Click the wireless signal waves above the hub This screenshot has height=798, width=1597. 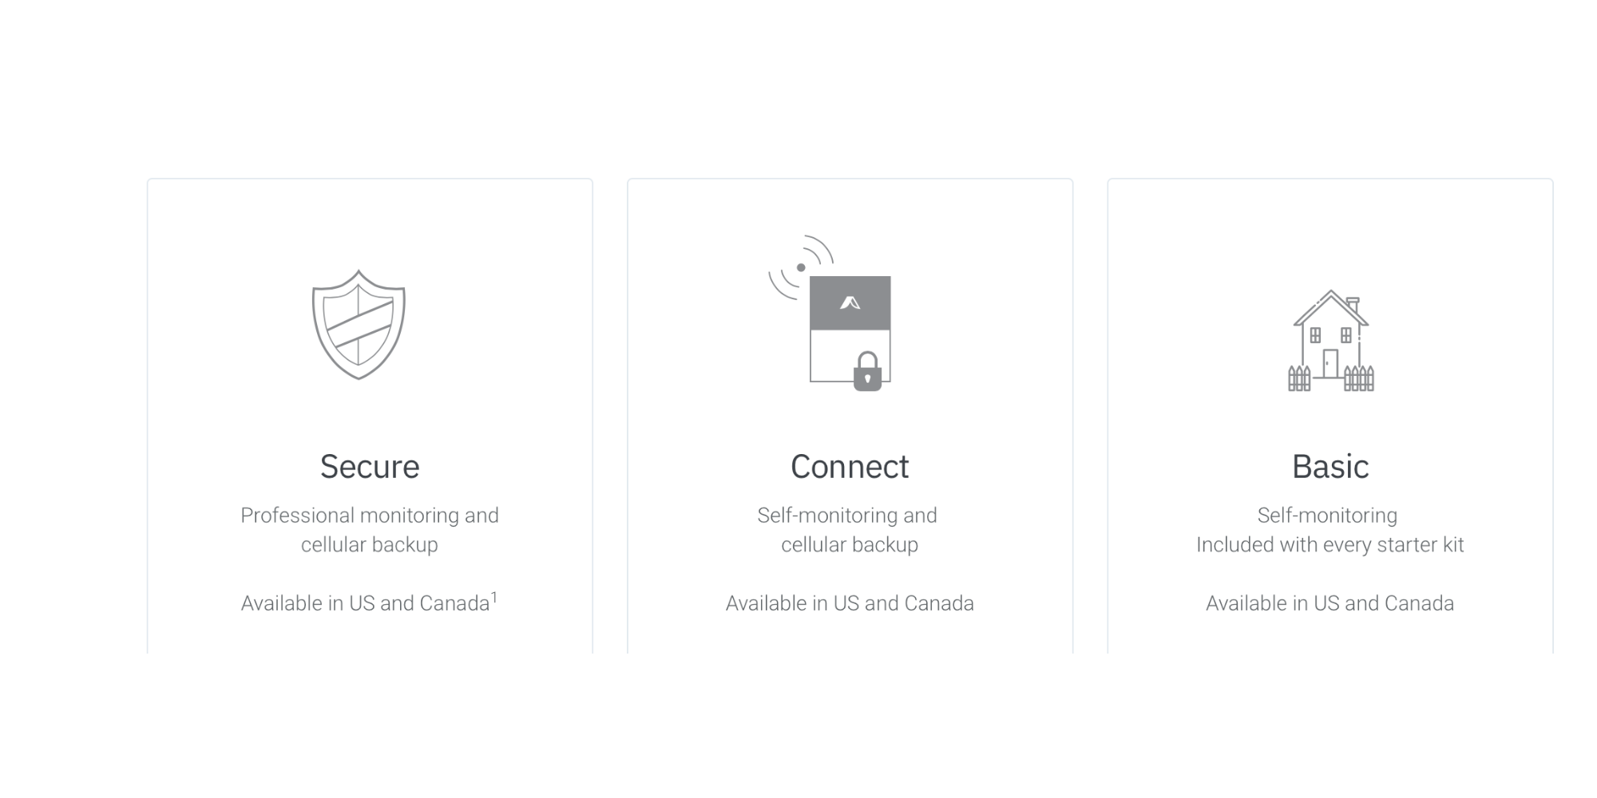click(800, 267)
